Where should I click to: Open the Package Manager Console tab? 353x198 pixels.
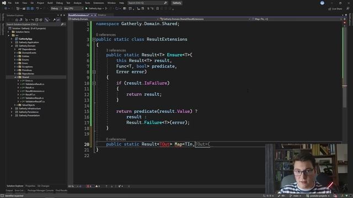tap(40, 190)
